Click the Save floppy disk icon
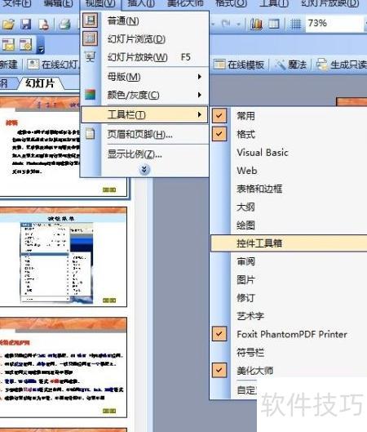This screenshot has height=432, width=367. [26, 24]
